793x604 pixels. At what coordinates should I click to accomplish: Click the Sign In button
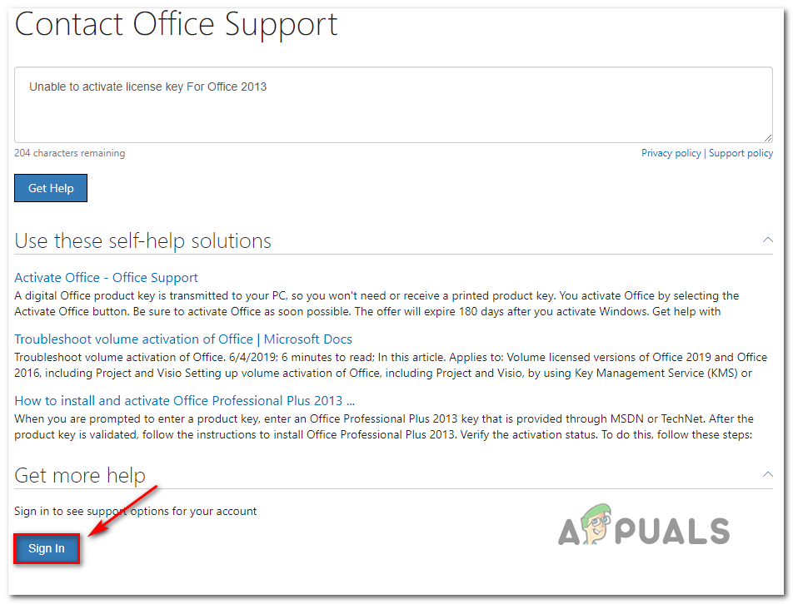tap(47, 548)
